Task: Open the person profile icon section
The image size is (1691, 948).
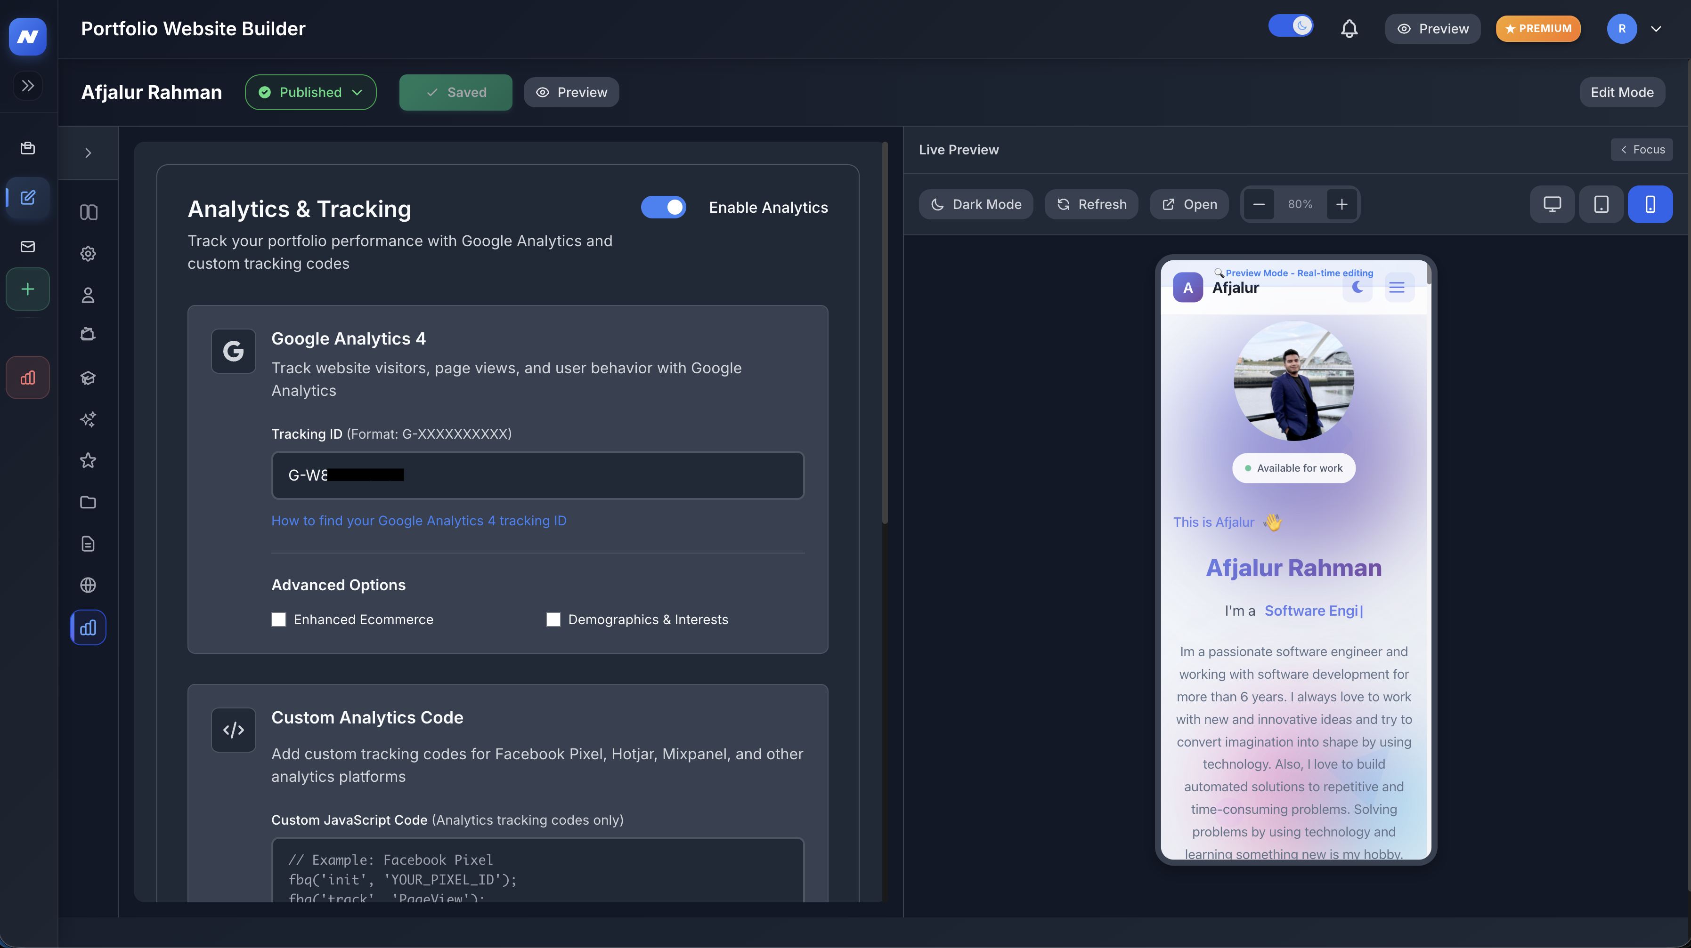Action: click(88, 295)
